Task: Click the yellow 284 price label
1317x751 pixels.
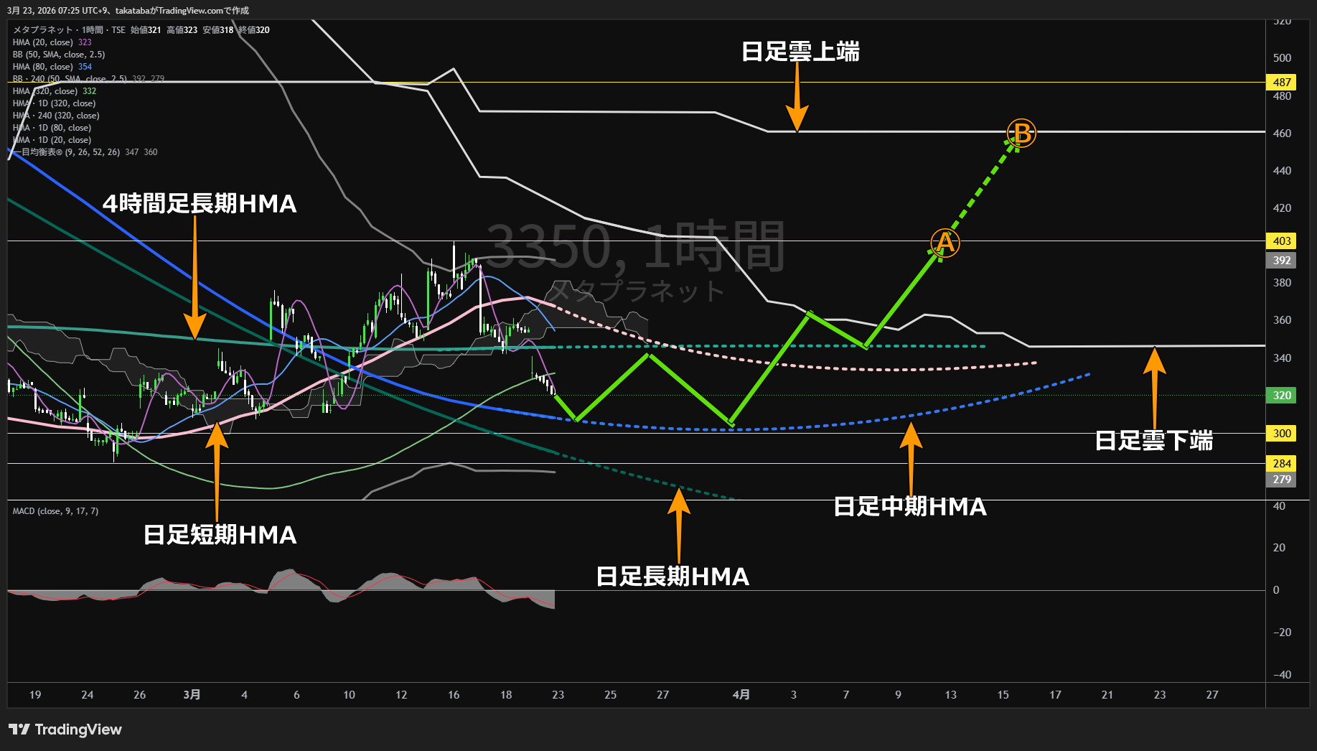Action: click(x=1282, y=464)
